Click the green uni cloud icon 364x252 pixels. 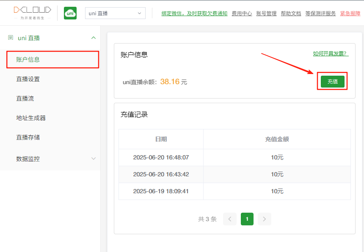pyautogui.click(x=70, y=13)
